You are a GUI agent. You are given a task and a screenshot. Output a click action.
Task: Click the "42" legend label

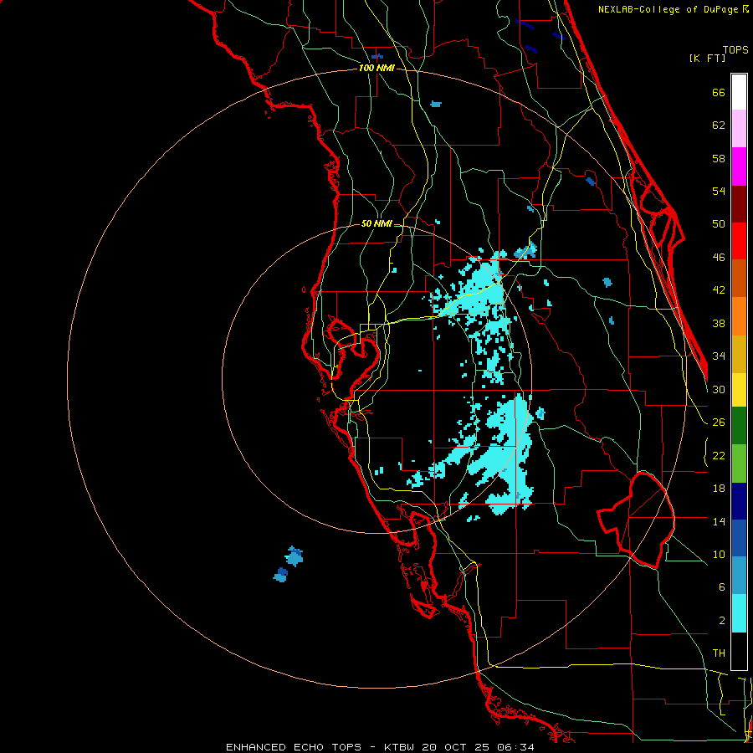point(719,289)
